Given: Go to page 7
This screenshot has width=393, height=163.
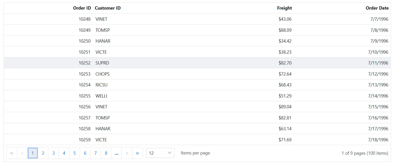Looking at the screenshot, I should (x=96, y=153).
